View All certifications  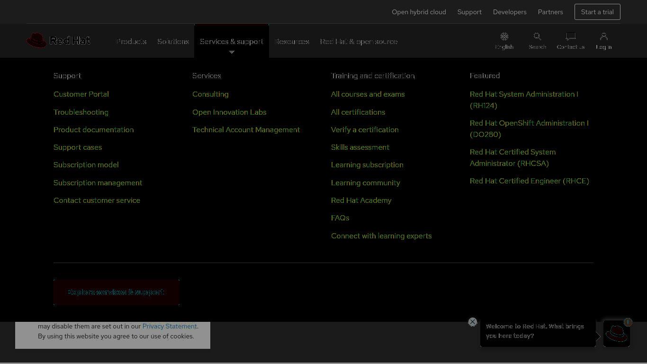(358, 112)
